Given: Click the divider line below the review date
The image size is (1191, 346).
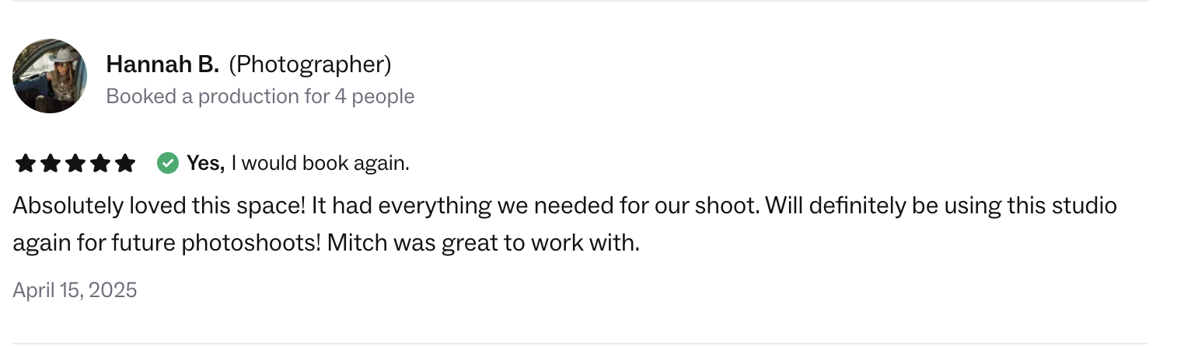Looking at the screenshot, I should tap(580, 344).
